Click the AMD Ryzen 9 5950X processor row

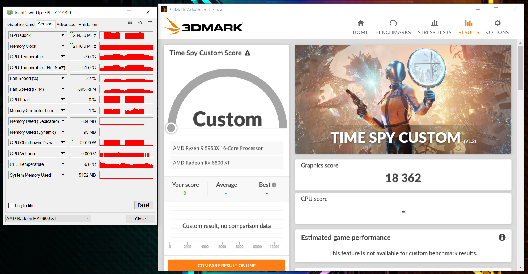[x=227, y=148]
